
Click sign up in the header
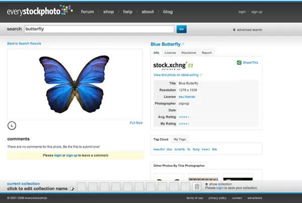coord(257,12)
